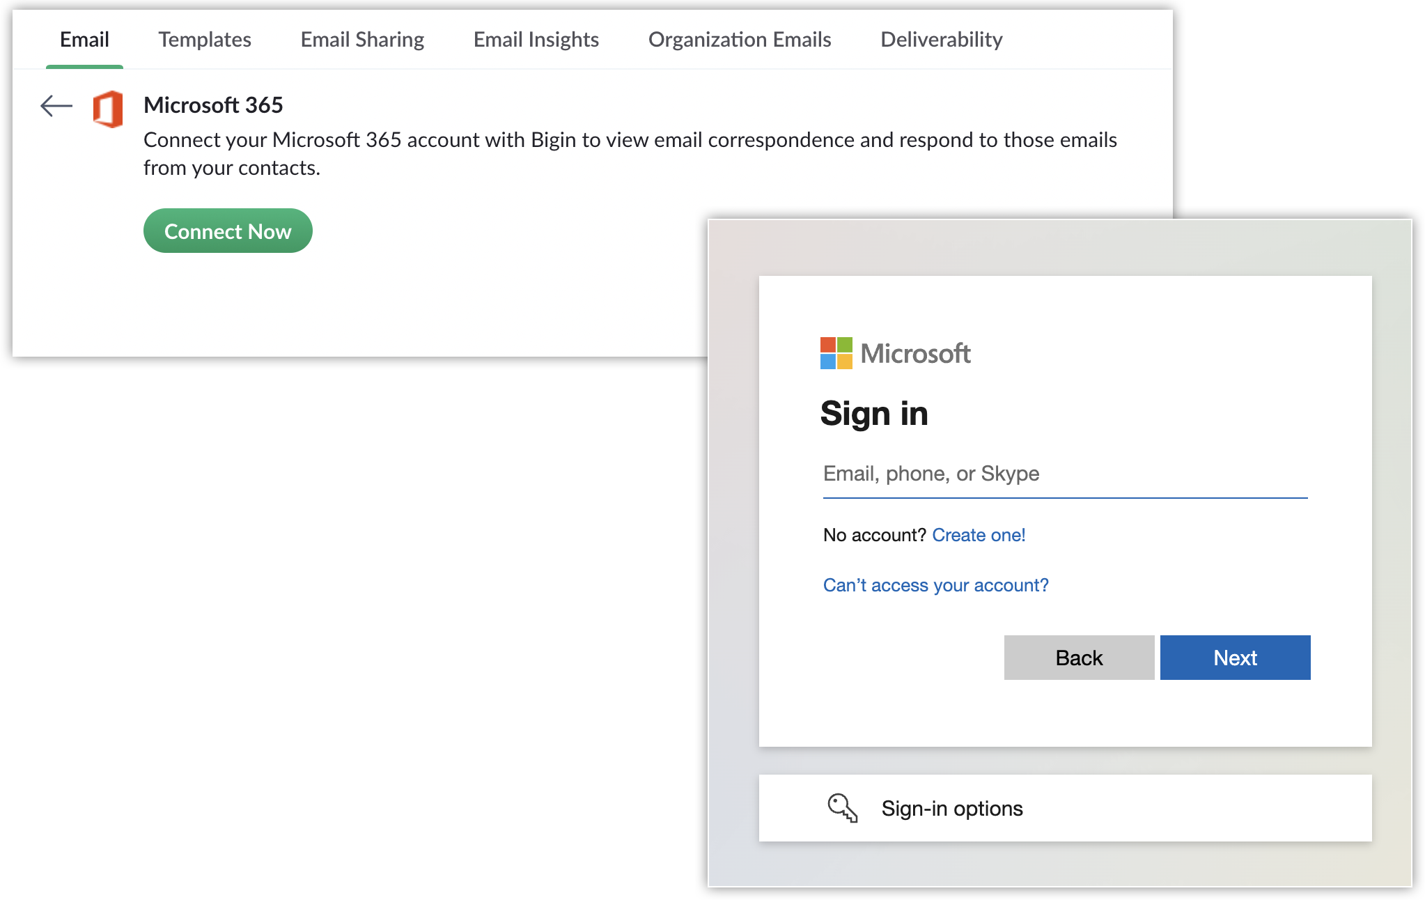Click the orange Office logo icon

point(108,109)
